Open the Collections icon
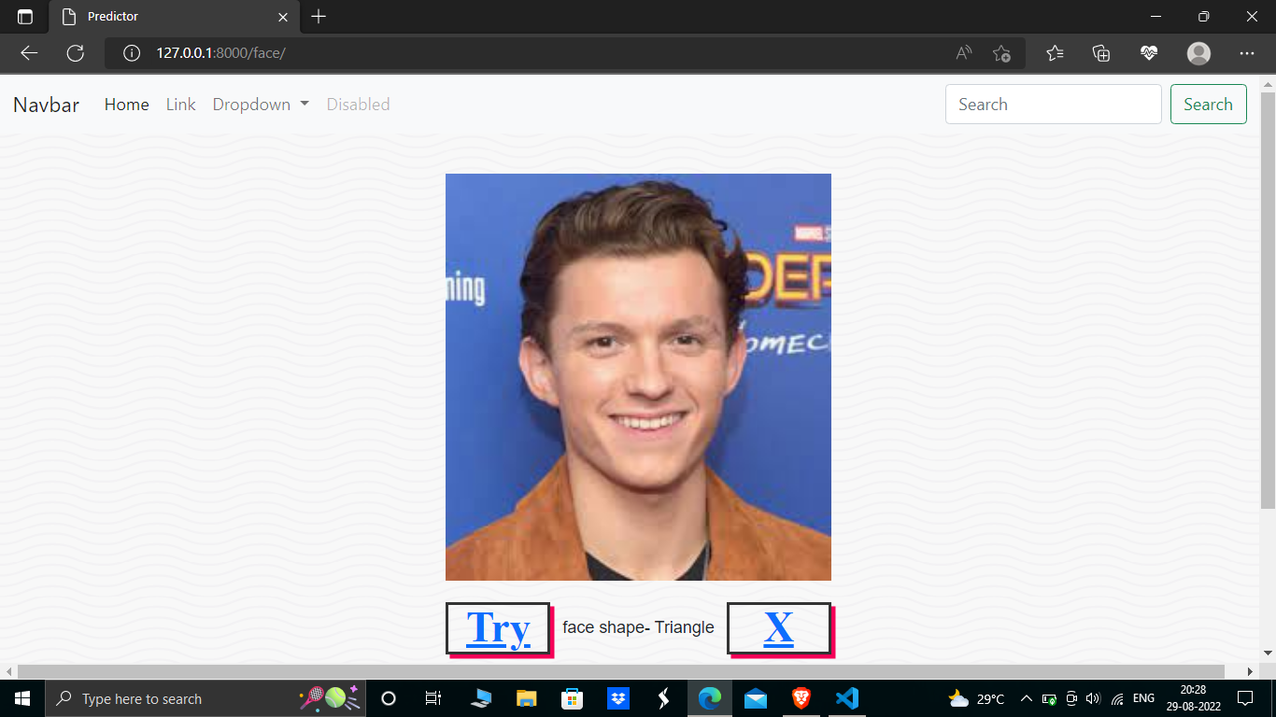Image resolution: width=1276 pixels, height=717 pixels. pyautogui.click(x=1101, y=53)
